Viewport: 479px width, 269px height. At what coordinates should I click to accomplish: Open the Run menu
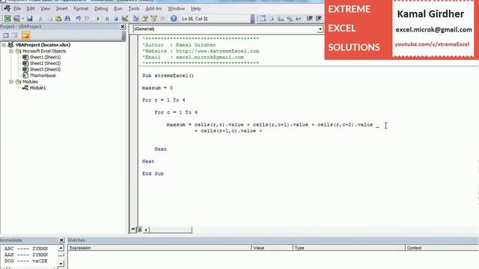pos(118,8)
